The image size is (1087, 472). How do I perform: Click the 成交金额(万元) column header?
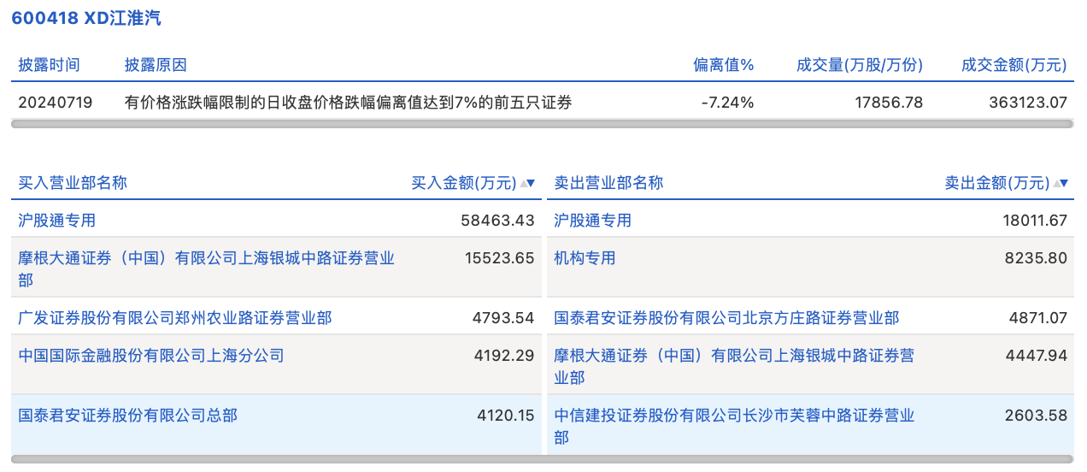(x=1014, y=65)
